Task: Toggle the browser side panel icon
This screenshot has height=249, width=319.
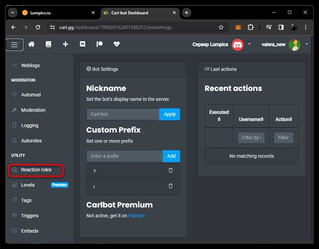Action: (x=281, y=27)
